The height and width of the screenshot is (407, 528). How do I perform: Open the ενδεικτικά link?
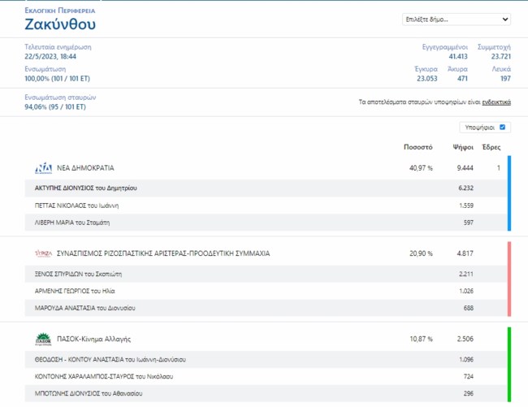click(496, 102)
